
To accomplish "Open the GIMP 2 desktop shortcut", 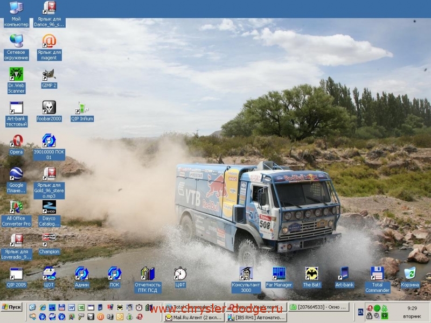I will coord(49,78).
